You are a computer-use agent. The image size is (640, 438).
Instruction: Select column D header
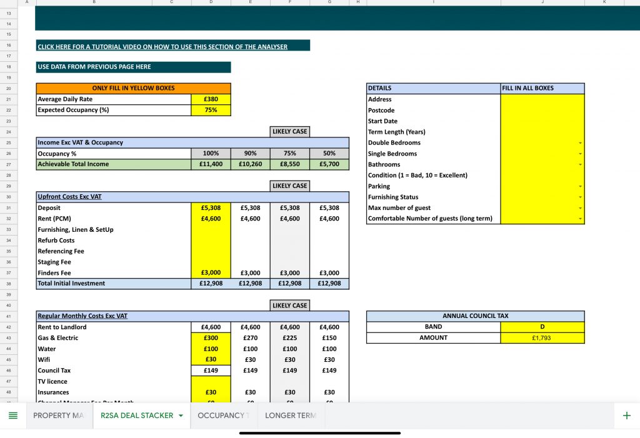pos(211,2)
